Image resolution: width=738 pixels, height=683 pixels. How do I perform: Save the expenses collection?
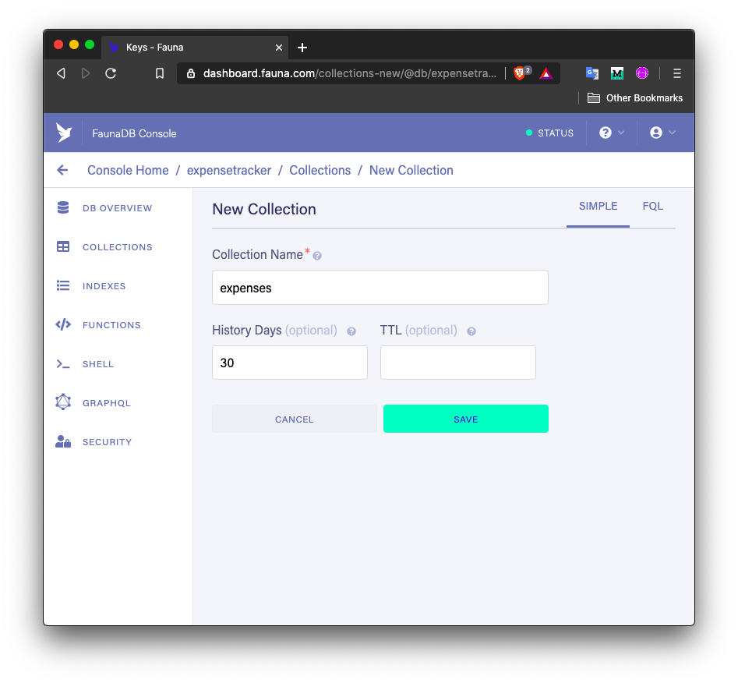(465, 419)
